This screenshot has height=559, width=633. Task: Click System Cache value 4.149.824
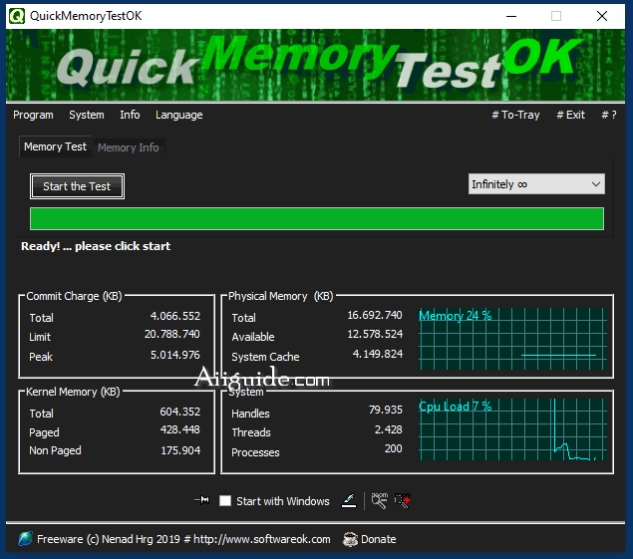tap(378, 354)
